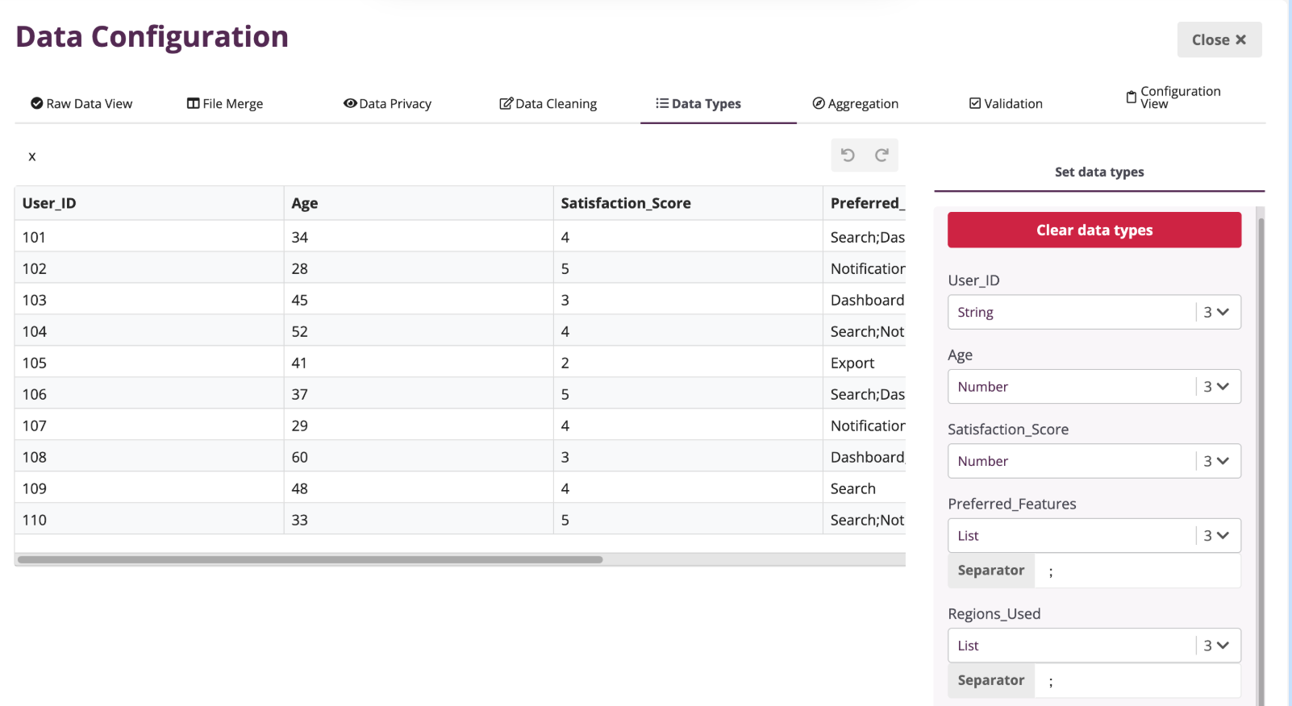Switch to the File Merge tab
Screen dimensions: 1292x706
point(225,103)
